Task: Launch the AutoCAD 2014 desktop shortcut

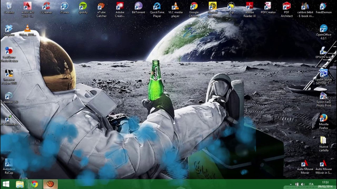Action: [x=27, y=10]
